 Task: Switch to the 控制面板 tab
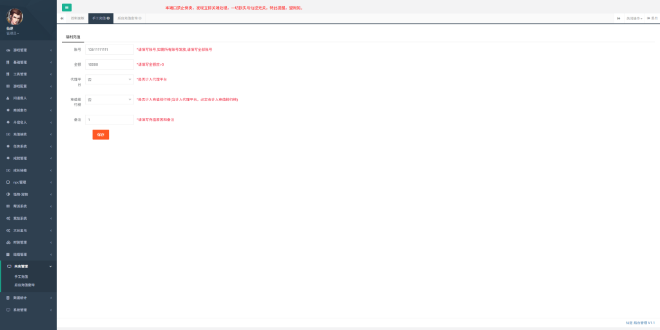click(x=77, y=18)
